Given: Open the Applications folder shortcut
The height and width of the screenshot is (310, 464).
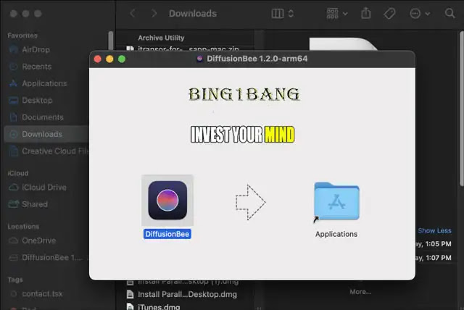Looking at the screenshot, I should tap(336, 202).
